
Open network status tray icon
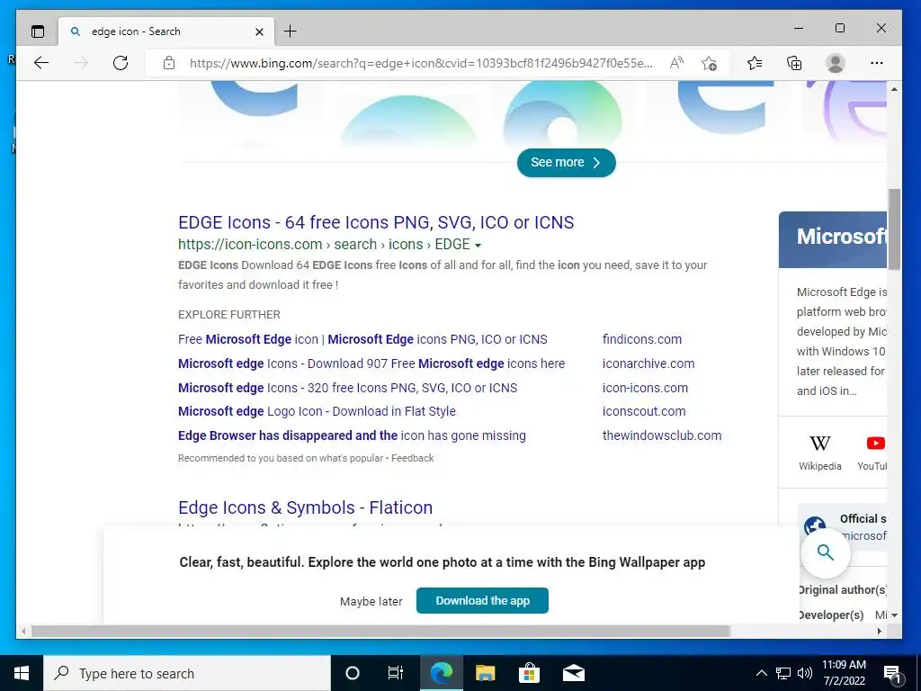pos(783,673)
